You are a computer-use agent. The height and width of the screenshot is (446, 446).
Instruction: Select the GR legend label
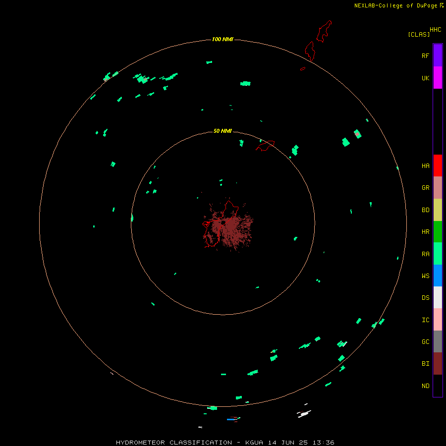tap(425, 188)
